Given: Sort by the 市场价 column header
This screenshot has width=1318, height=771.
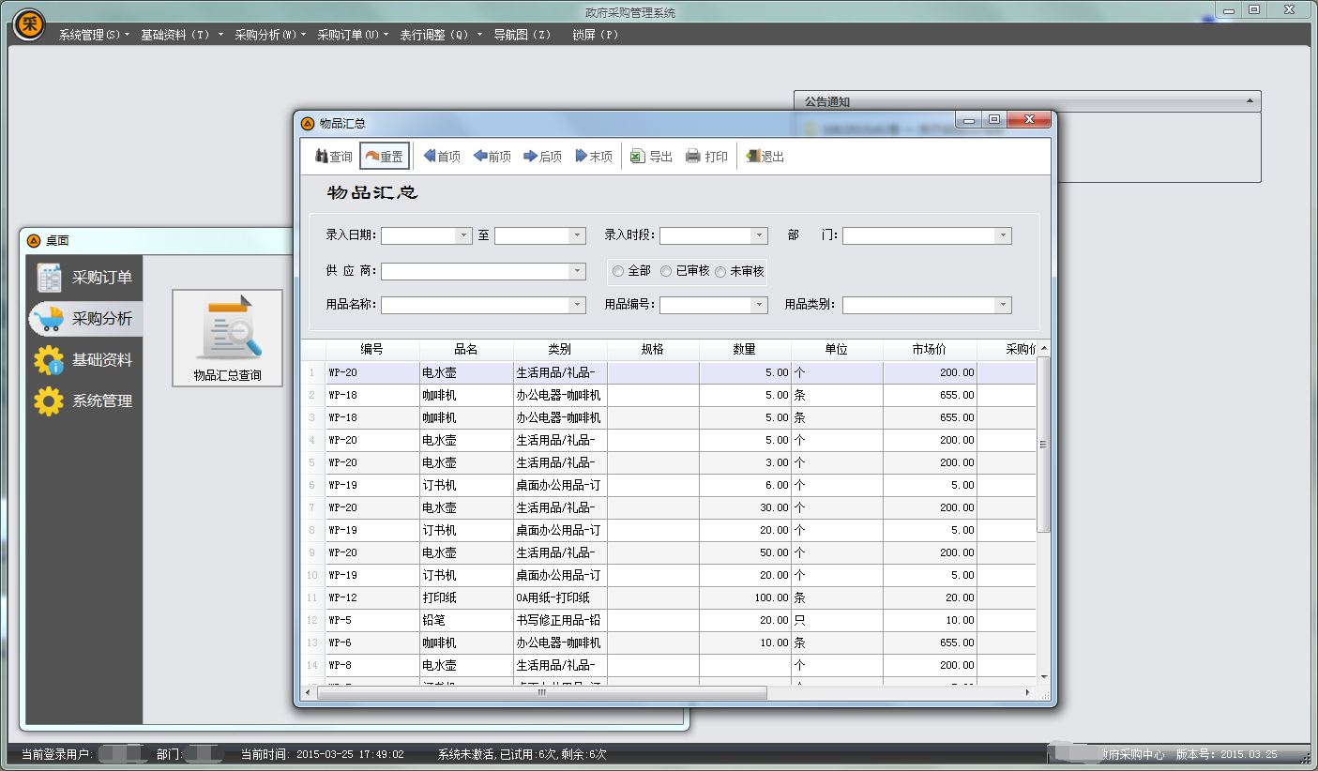Looking at the screenshot, I should click(x=930, y=349).
